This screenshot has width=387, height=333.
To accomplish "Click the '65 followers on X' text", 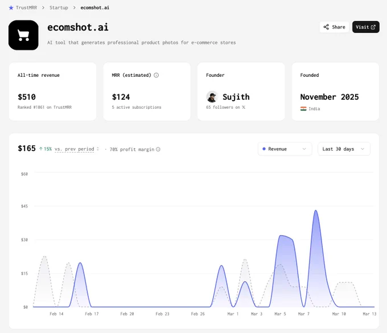I will click(x=225, y=107).
